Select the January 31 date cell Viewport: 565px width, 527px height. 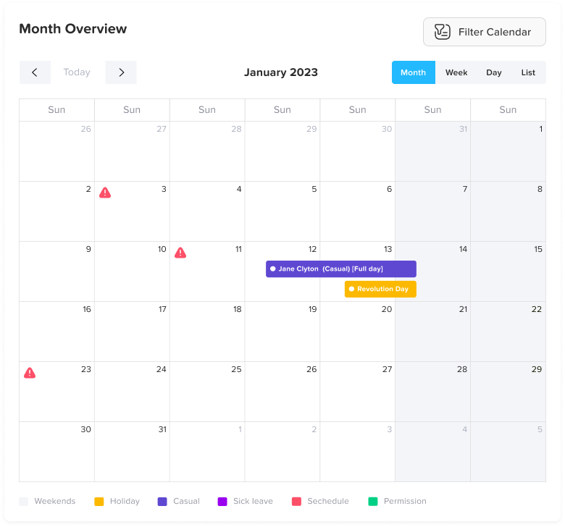pos(132,452)
